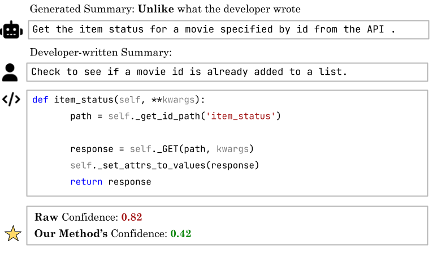Click the developer-written summary text box
433x253 pixels.
(x=226, y=72)
